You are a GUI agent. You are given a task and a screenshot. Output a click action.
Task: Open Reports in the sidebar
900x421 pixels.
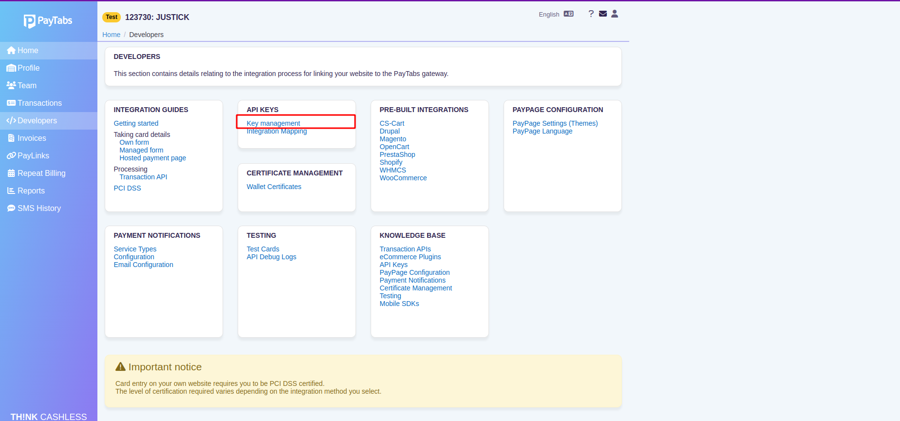[x=49, y=191]
